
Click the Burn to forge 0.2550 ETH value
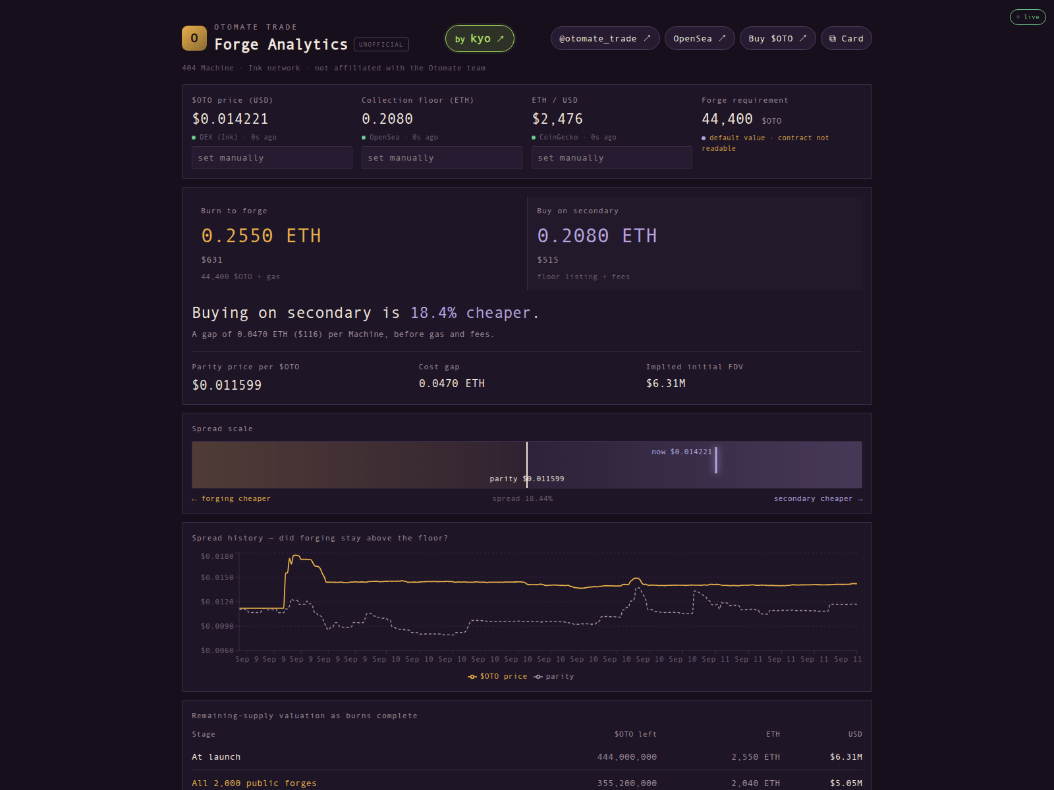tap(261, 236)
